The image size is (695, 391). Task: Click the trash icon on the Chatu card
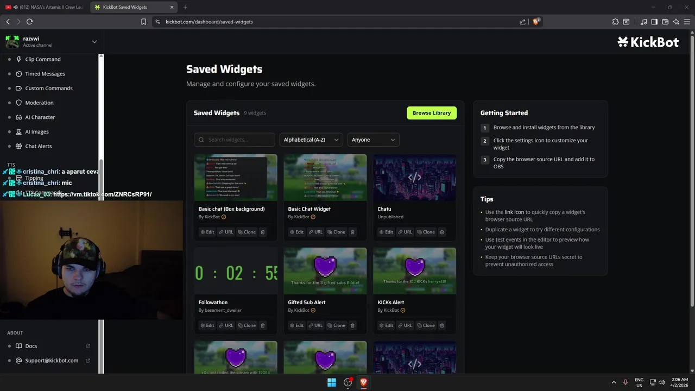pos(442,232)
